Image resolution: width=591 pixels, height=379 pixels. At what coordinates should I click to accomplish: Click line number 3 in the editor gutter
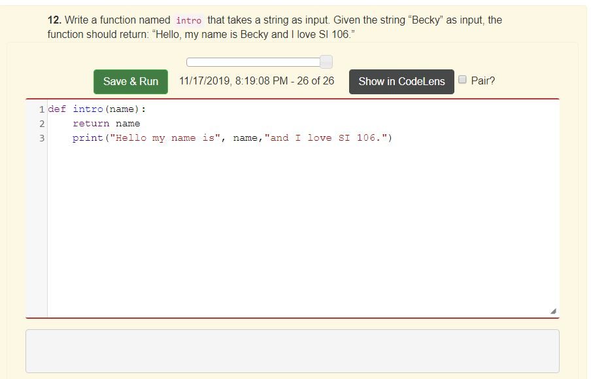point(41,137)
